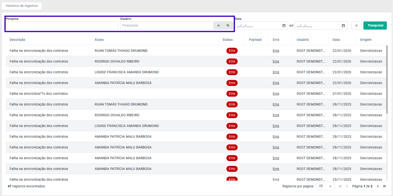The image size is (393, 196).
Task: Open Erro link for Louise Francisca row dated 22/01/2026
Action: point(276,72)
